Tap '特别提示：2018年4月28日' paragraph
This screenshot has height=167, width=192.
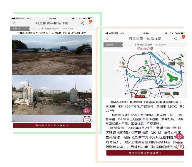pyautogui.click(x=145, y=138)
